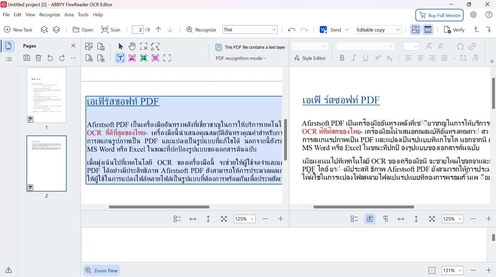Open the font name dropdown
Viewport: 496px width, 277px height.
pyautogui.click(x=365, y=46)
